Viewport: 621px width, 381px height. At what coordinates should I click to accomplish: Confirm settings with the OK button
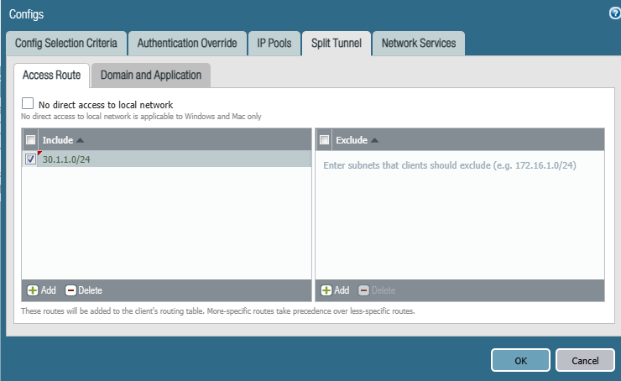[x=520, y=360]
